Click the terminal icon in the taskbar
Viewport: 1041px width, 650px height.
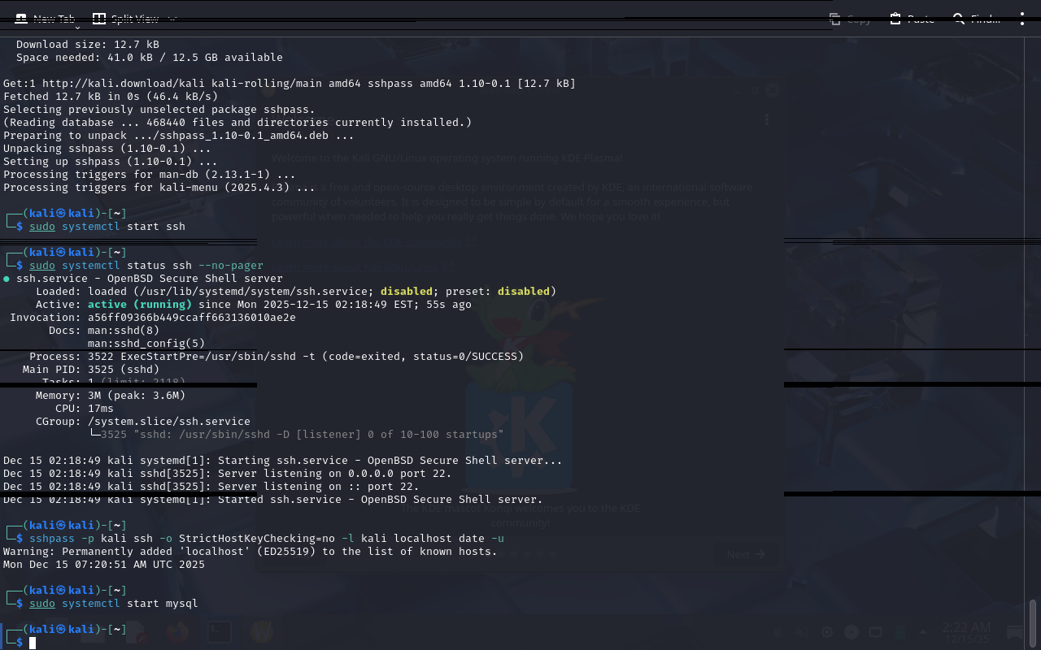[219, 632]
